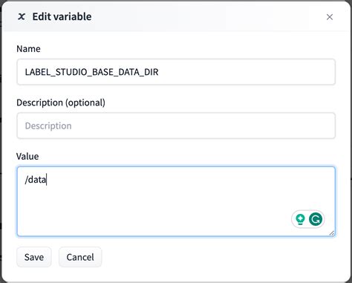Click the Value field label
This screenshot has height=283, width=352.
tap(27, 156)
